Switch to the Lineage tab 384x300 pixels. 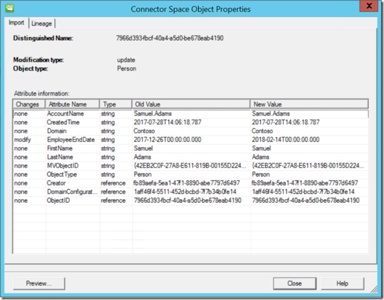[42, 23]
